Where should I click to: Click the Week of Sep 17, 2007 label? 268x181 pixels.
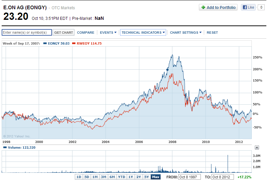coord(22,43)
